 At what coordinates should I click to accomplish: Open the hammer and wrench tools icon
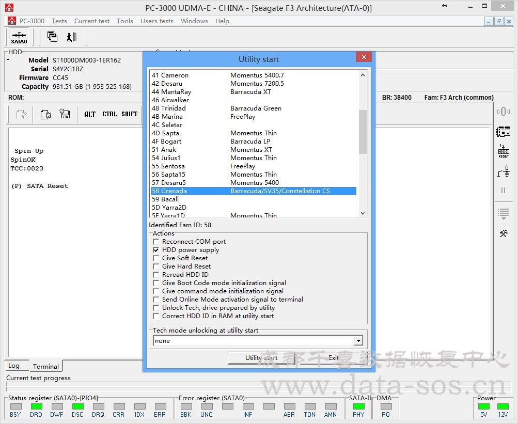(503, 234)
